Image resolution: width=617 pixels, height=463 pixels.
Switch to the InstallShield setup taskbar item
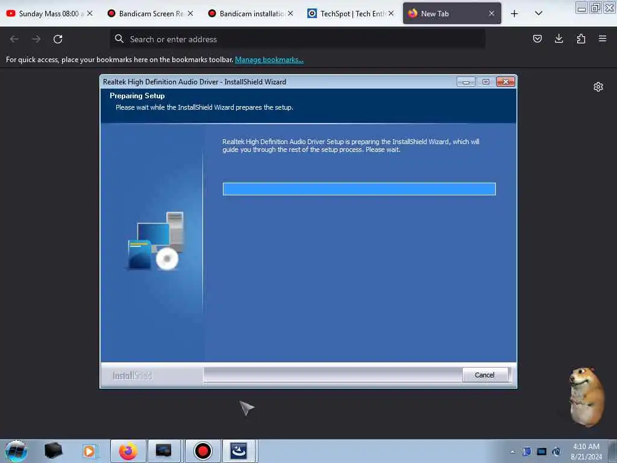[x=239, y=451]
